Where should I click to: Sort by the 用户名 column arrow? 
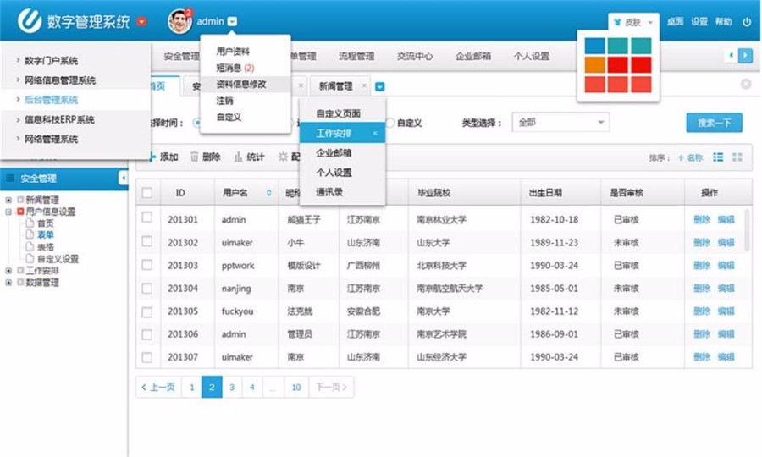(268, 193)
